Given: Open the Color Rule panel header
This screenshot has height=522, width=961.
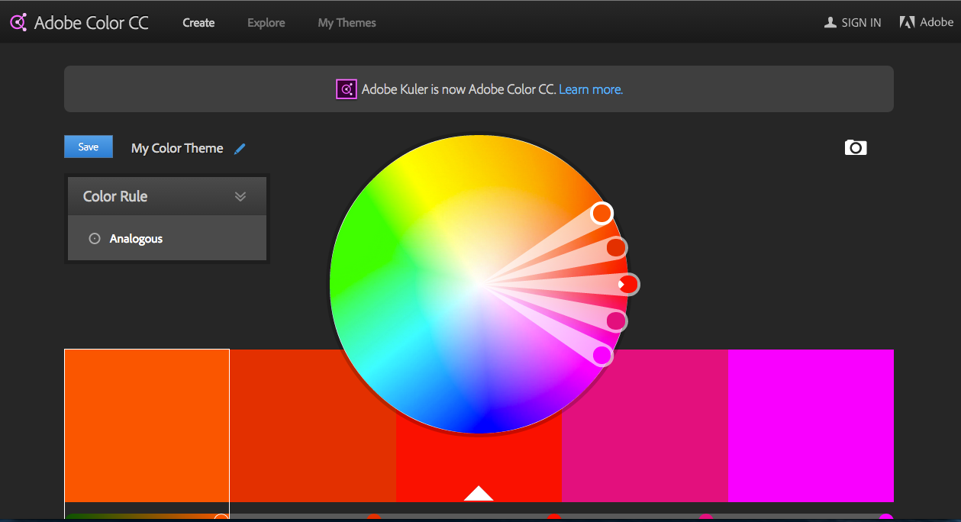Looking at the screenshot, I should click(x=167, y=196).
